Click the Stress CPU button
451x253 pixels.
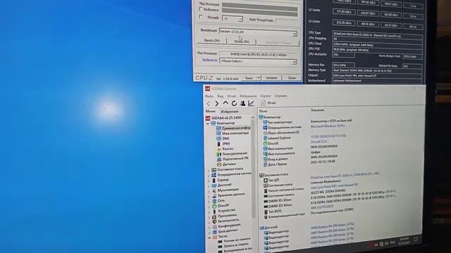[x=242, y=42]
